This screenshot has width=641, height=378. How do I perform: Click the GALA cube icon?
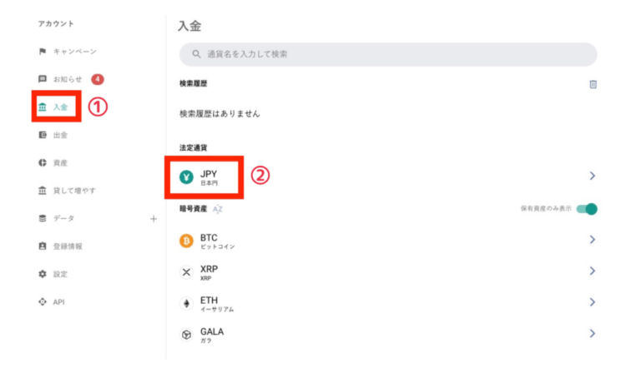click(186, 334)
